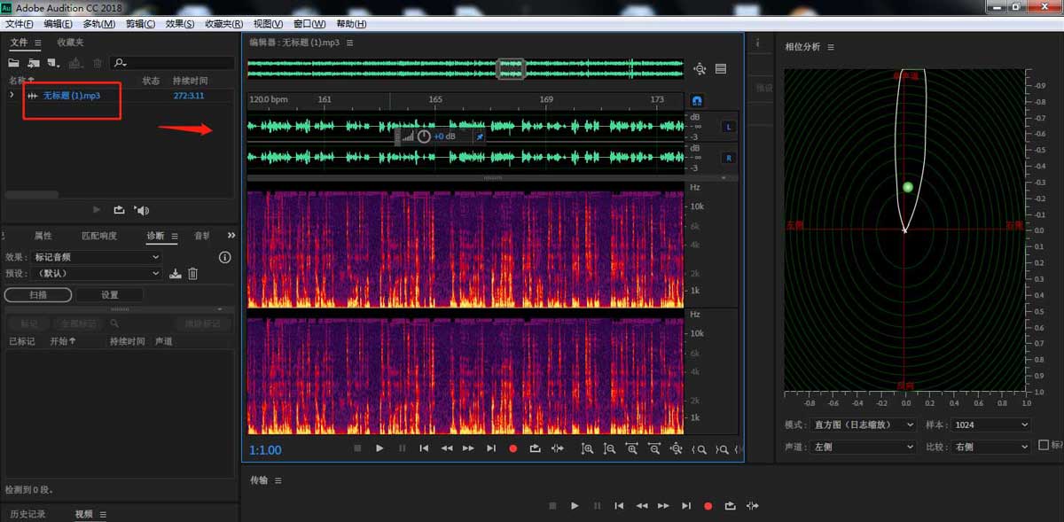Open the 效果(S) menu

(x=180, y=24)
